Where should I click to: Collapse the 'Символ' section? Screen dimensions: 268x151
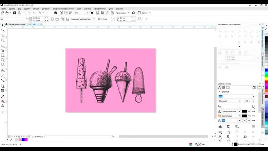219,92
